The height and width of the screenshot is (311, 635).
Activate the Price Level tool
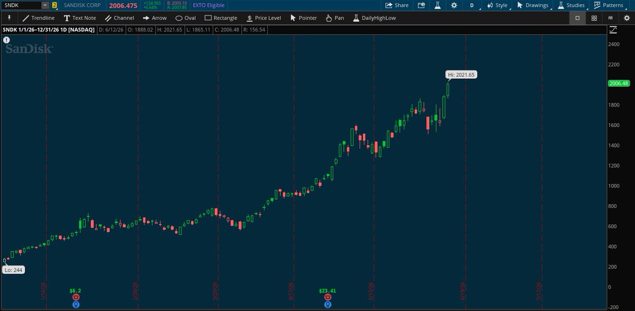tap(264, 18)
